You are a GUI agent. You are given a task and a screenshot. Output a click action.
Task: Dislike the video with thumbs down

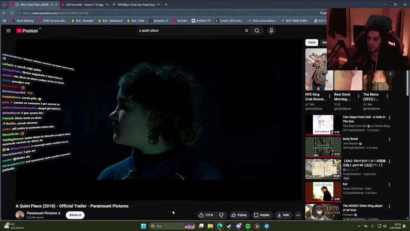click(x=221, y=215)
